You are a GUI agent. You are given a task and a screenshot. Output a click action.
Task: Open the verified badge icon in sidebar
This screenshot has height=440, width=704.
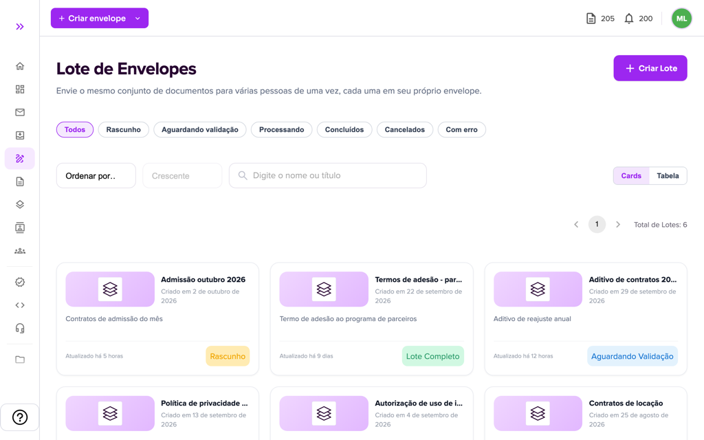point(20,282)
